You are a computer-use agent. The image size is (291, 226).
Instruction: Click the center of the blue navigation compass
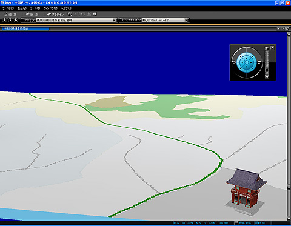247,62
